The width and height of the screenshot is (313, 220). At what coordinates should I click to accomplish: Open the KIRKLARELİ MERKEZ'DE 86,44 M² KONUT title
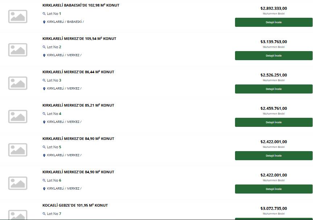(78, 72)
